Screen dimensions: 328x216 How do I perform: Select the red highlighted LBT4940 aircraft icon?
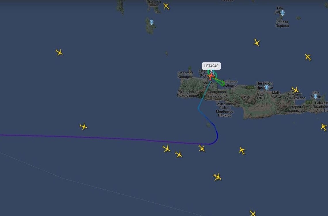tap(211, 76)
